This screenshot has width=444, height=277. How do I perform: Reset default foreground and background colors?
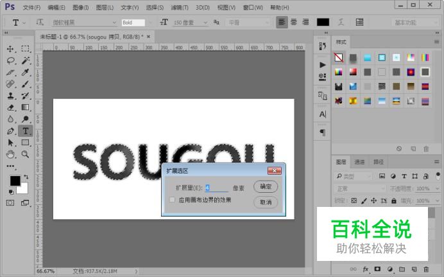(11, 192)
